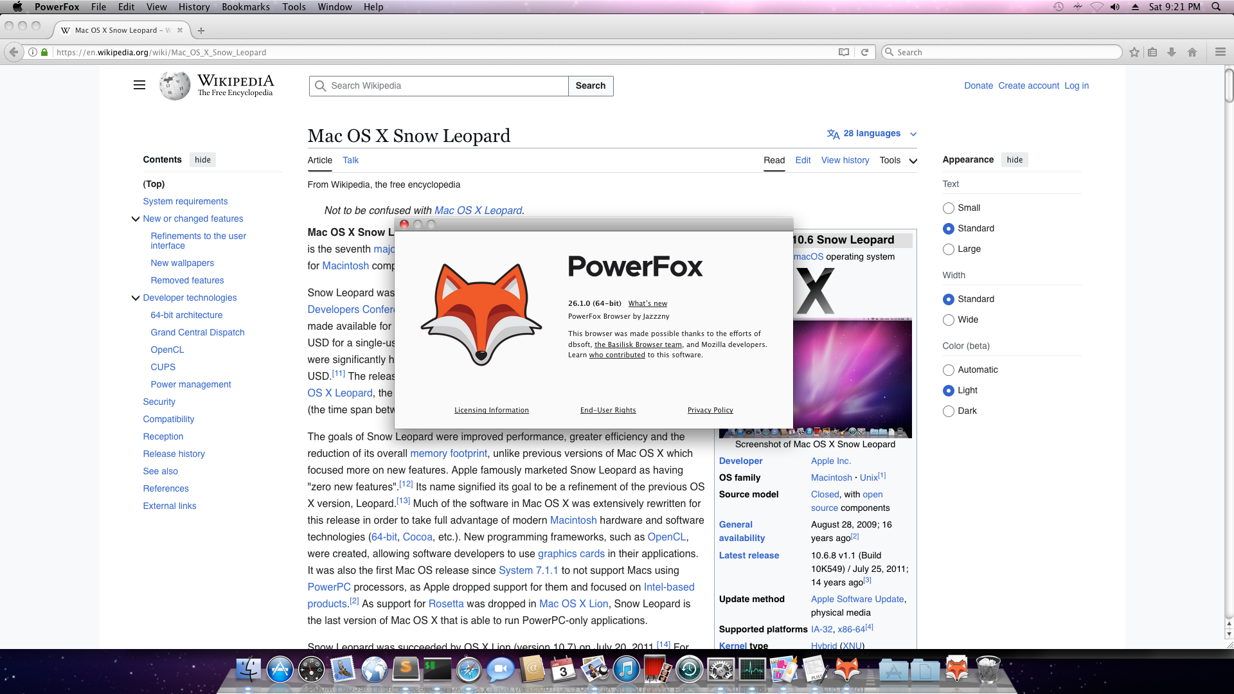
Task: Go to home page icon
Action: tap(1192, 52)
